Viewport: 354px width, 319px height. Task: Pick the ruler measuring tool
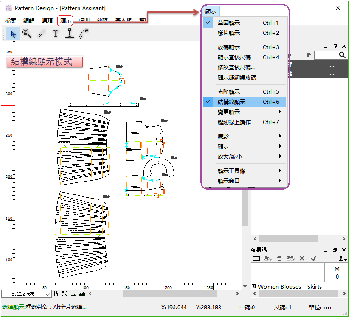point(41,33)
